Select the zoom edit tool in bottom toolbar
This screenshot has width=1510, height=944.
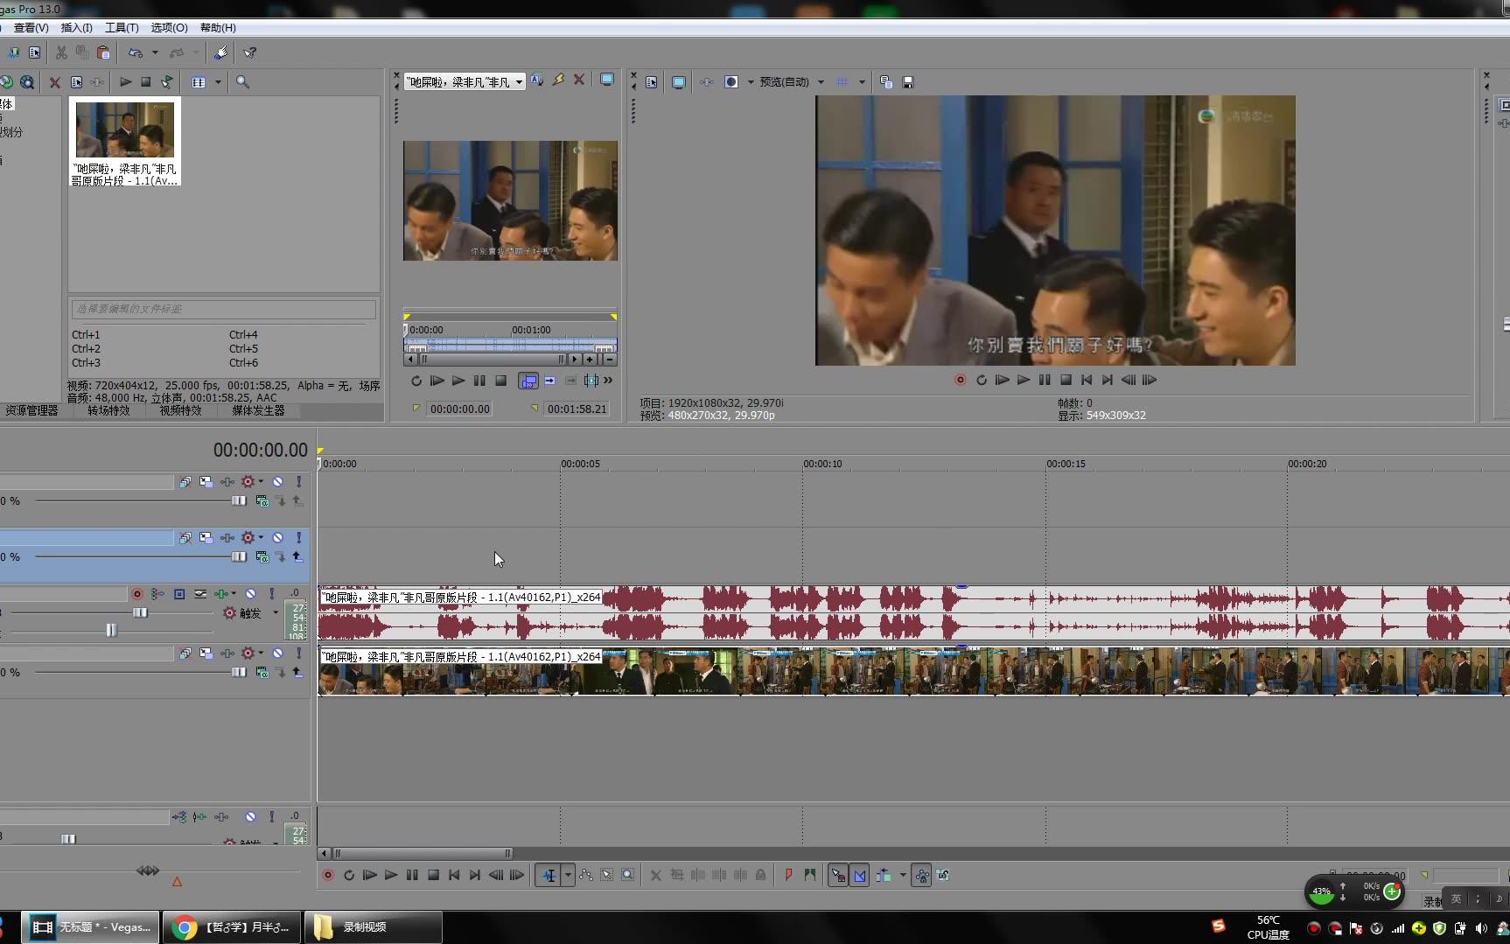point(627,875)
